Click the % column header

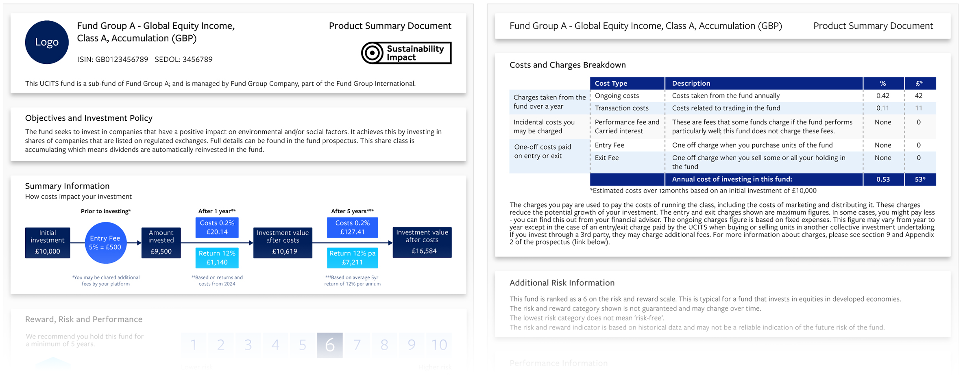click(883, 83)
